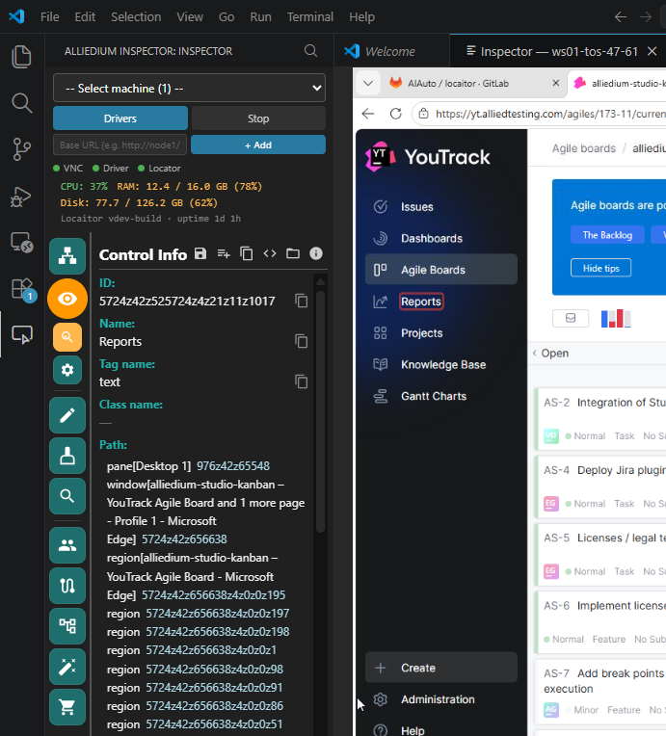
Task: Switch to AIAuto locaitor GitLab browser tab
Action: pyautogui.click(x=474, y=84)
